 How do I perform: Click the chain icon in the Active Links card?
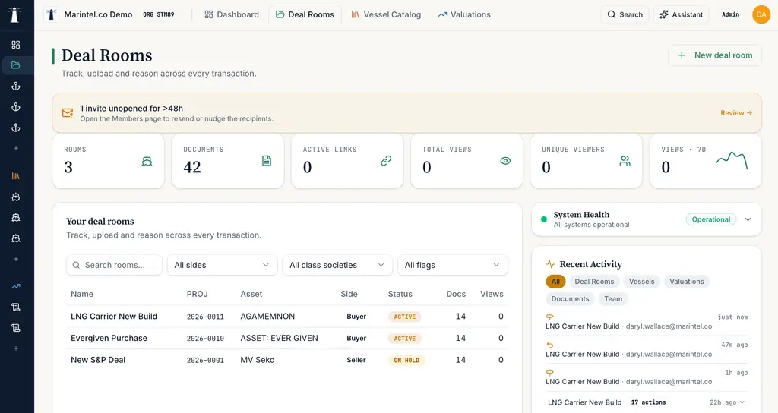(x=386, y=161)
